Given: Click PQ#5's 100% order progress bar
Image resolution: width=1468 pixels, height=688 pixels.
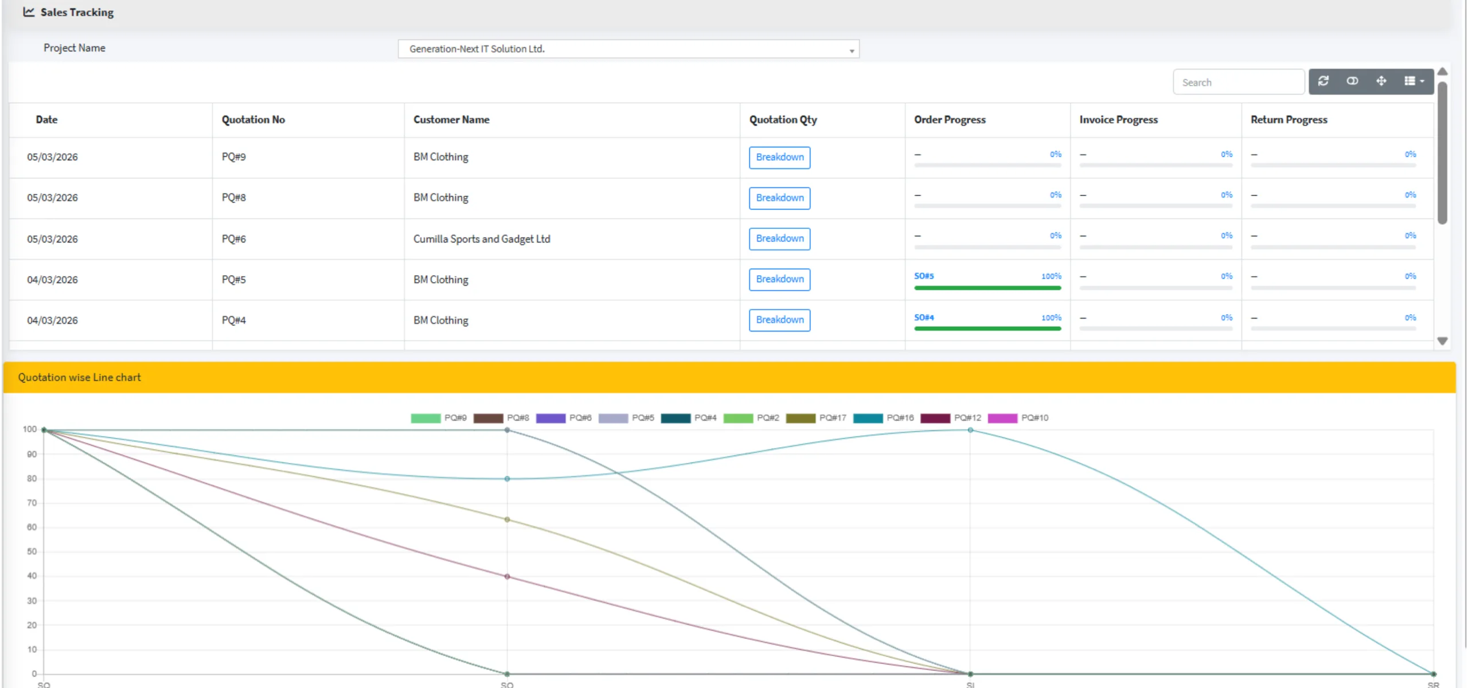Looking at the screenshot, I should tap(987, 287).
